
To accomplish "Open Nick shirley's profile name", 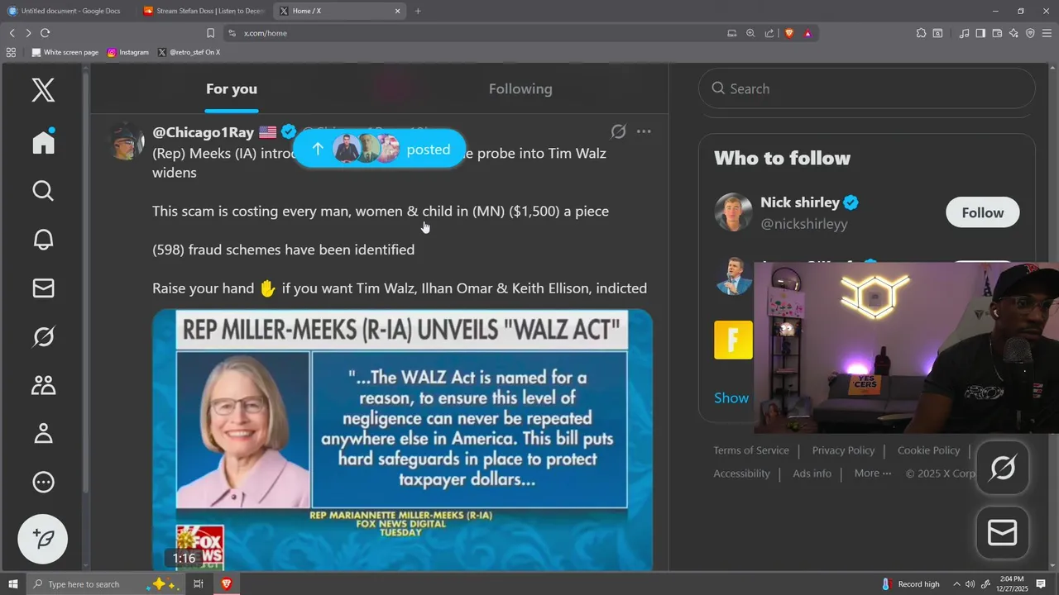I will click(800, 202).
